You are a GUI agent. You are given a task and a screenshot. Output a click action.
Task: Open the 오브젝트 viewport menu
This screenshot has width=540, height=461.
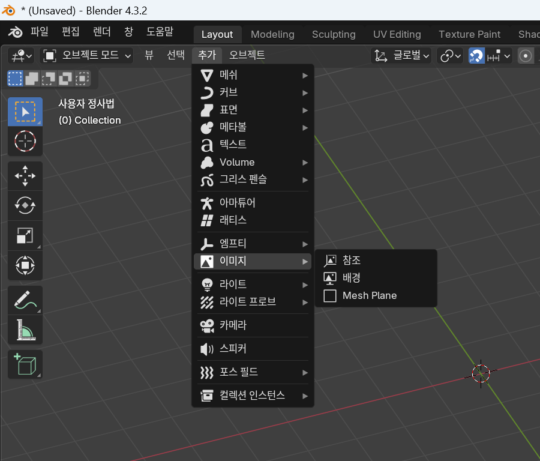[x=247, y=55]
